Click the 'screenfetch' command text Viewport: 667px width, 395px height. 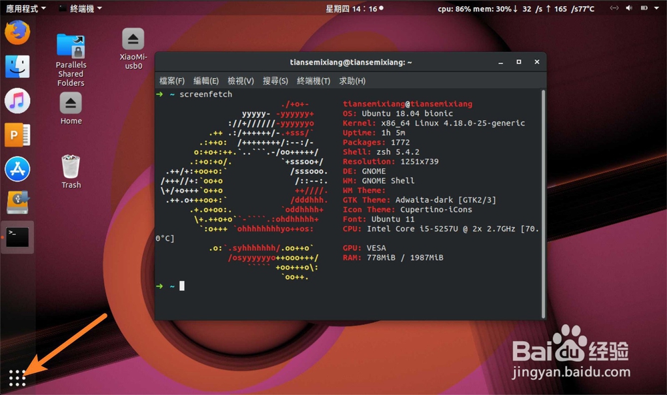(x=206, y=94)
